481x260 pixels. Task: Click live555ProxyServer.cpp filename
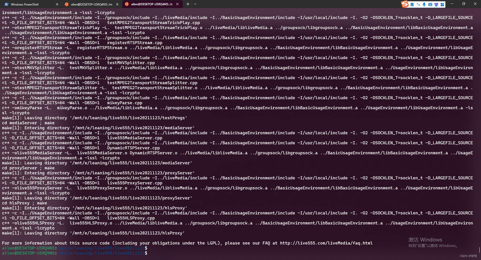[135, 183]
